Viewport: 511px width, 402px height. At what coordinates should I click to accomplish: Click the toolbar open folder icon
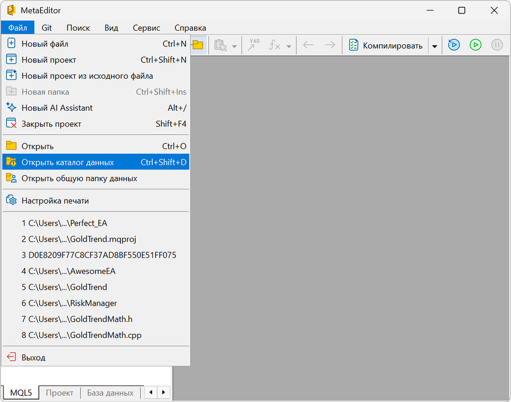(198, 45)
